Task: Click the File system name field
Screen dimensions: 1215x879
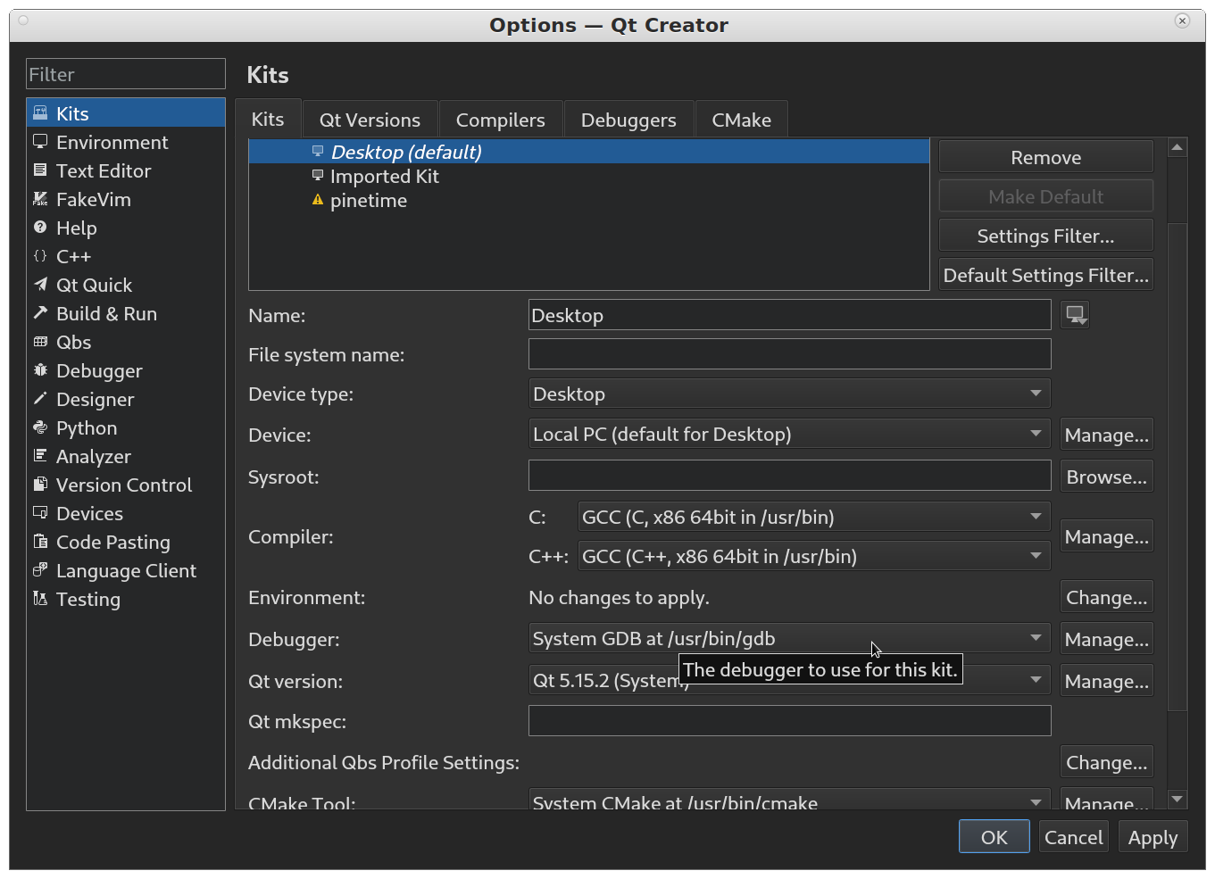Action: [x=789, y=353]
